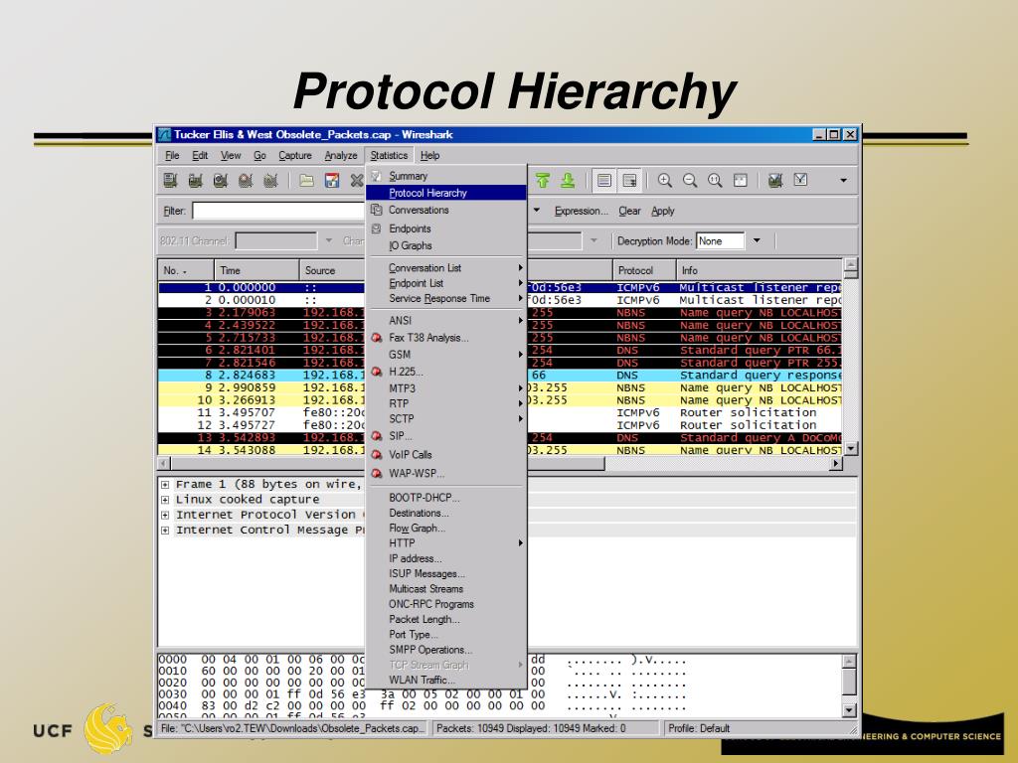The width and height of the screenshot is (1018, 763).
Task: Select WLAN Traffic menu entry
Action: (x=446, y=680)
